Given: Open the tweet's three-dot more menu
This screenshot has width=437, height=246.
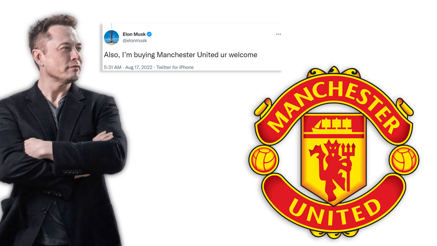Looking at the screenshot, I should coord(279,34).
